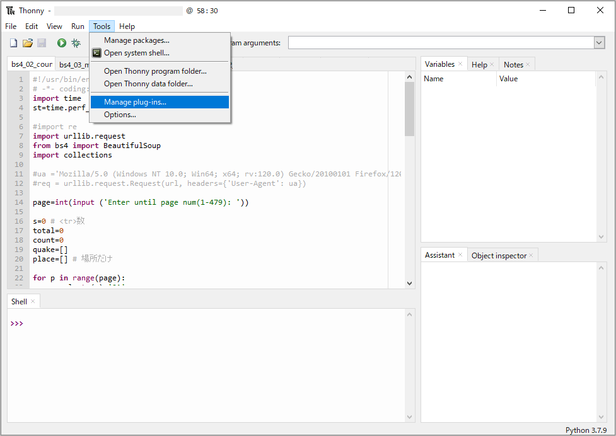Viewport: 616px width, 436px height.
Task: Click the Save floppy disk icon
Action: click(42, 43)
